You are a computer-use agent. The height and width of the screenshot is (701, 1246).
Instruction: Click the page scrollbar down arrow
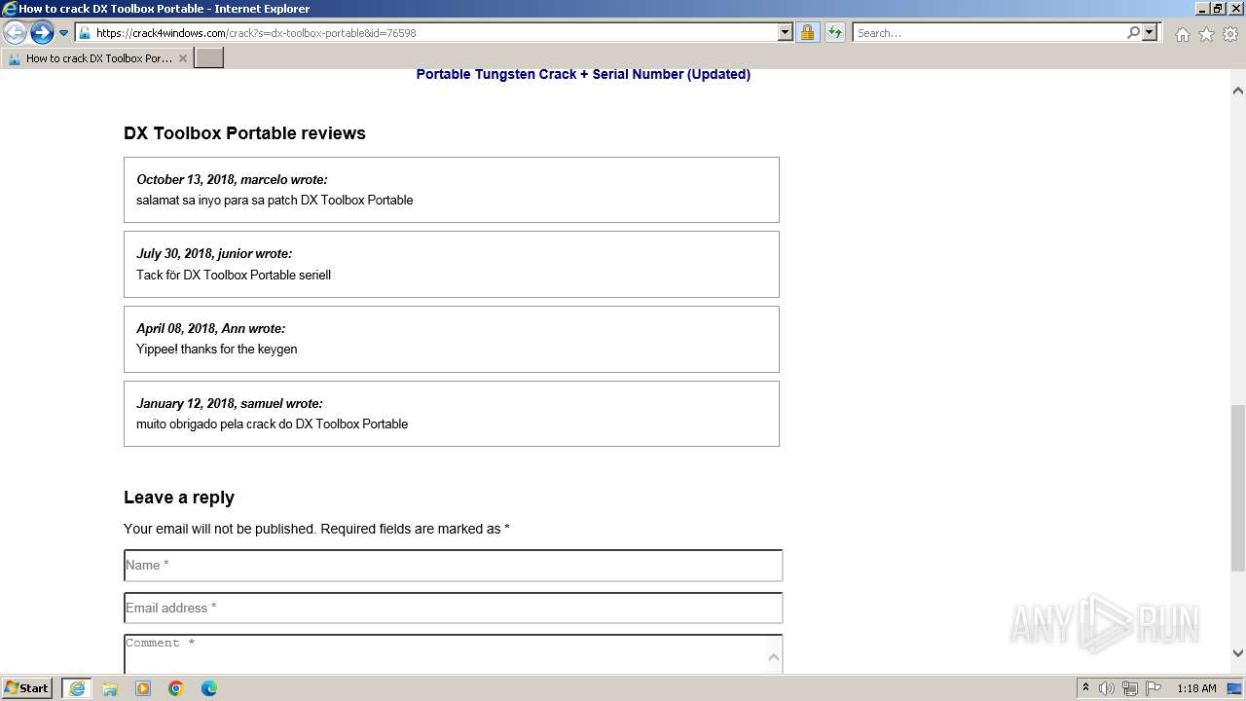pos(1238,653)
